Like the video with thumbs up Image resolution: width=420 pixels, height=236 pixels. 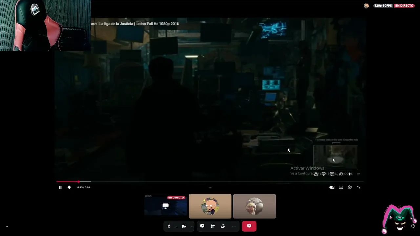(316, 174)
